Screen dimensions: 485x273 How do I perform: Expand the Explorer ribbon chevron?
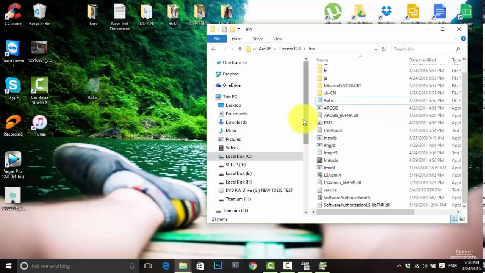[x=455, y=39]
